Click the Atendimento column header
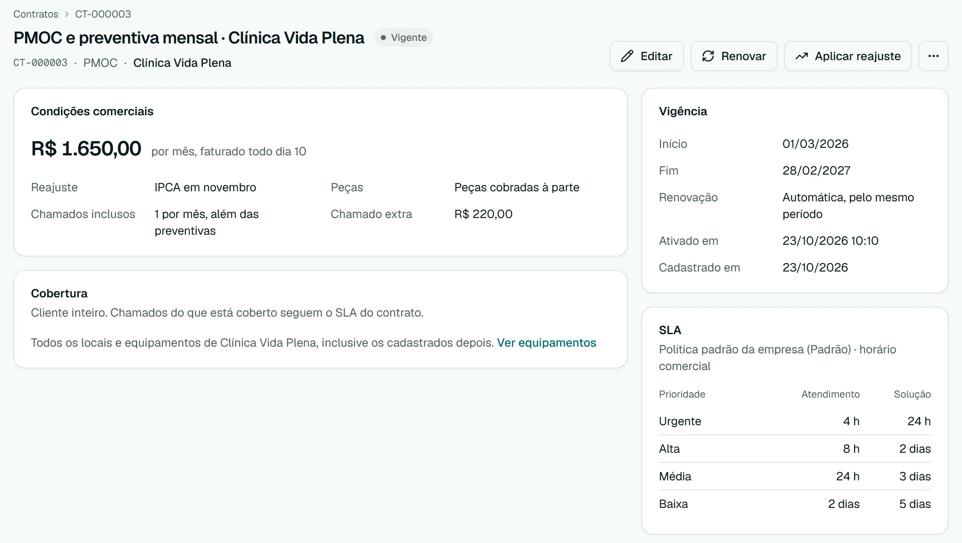 [830, 394]
